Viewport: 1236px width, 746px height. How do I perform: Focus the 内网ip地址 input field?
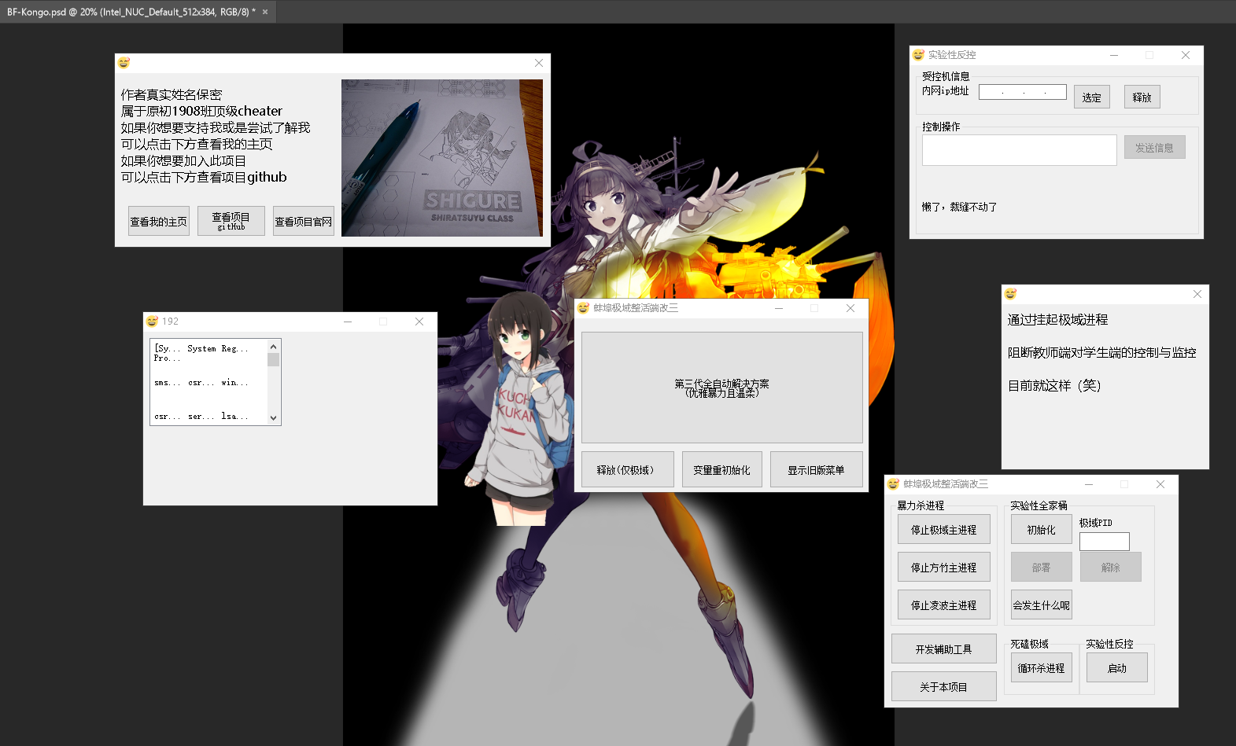[1023, 92]
